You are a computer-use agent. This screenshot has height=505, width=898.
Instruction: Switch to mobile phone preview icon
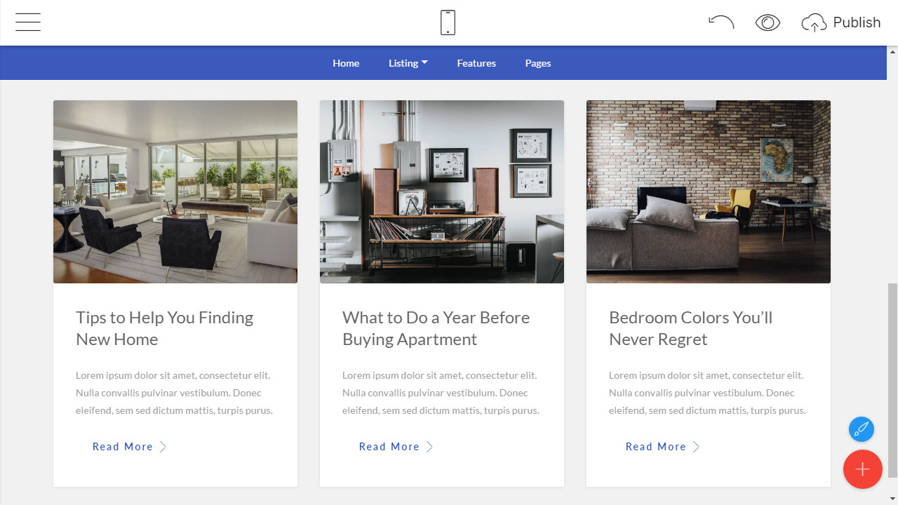448,22
